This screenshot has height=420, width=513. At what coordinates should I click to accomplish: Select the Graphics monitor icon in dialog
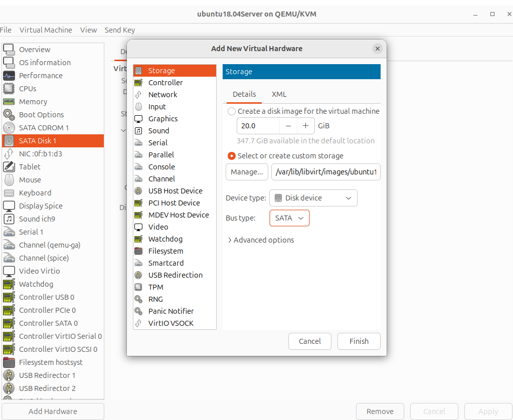(138, 119)
